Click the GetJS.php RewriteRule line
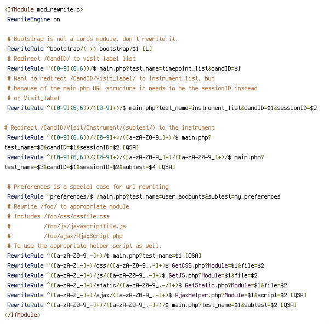329x324 pixels. (x=132, y=275)
